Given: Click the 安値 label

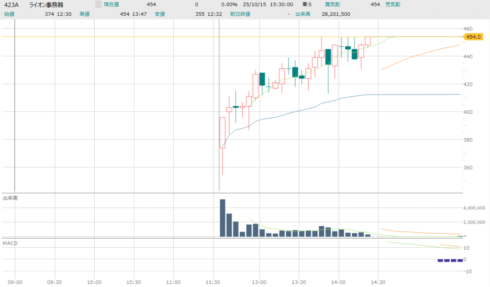Looking at the screenshot, I should (x=160, y=14).
